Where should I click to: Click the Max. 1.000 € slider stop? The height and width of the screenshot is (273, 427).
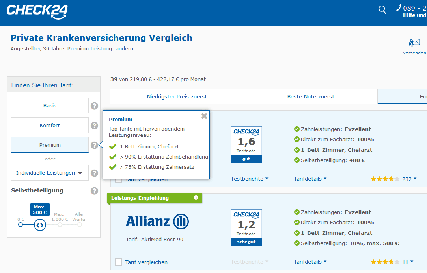pyautogui.click(x=60, y=225)
